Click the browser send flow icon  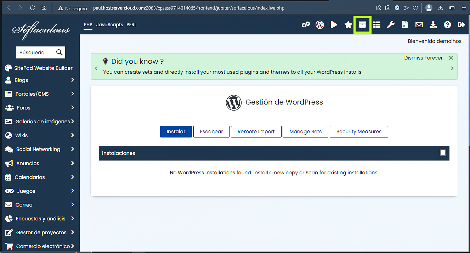(x=406, y=8)
